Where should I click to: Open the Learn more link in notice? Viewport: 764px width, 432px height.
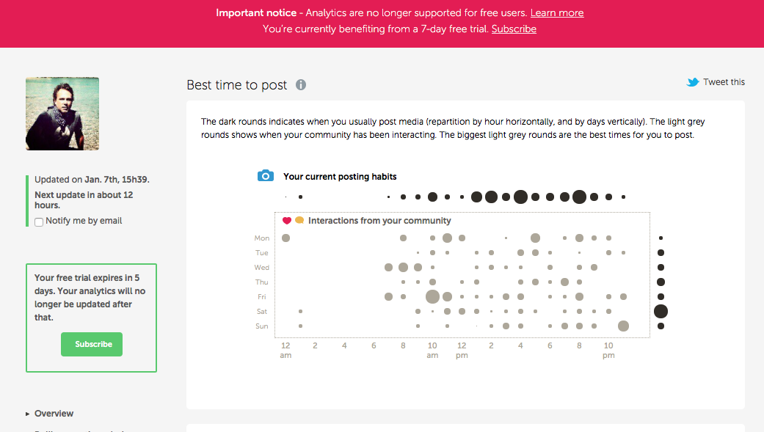coord(557,12)
